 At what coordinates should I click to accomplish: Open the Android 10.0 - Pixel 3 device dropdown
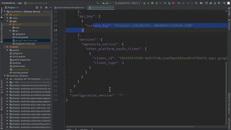[x=127, y=3]
